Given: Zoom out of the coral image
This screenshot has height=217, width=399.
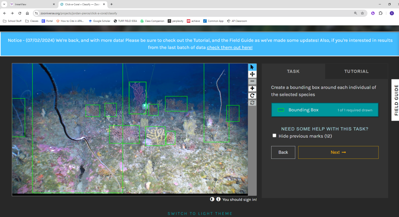Looking at the screenshot, I should point(252,81).
